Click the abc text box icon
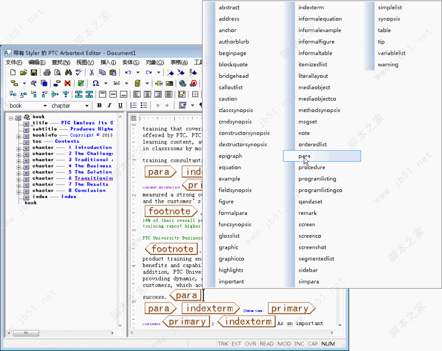Image resolution: width=442 pixels, height=351 pixels. click(x=170, y=83)
